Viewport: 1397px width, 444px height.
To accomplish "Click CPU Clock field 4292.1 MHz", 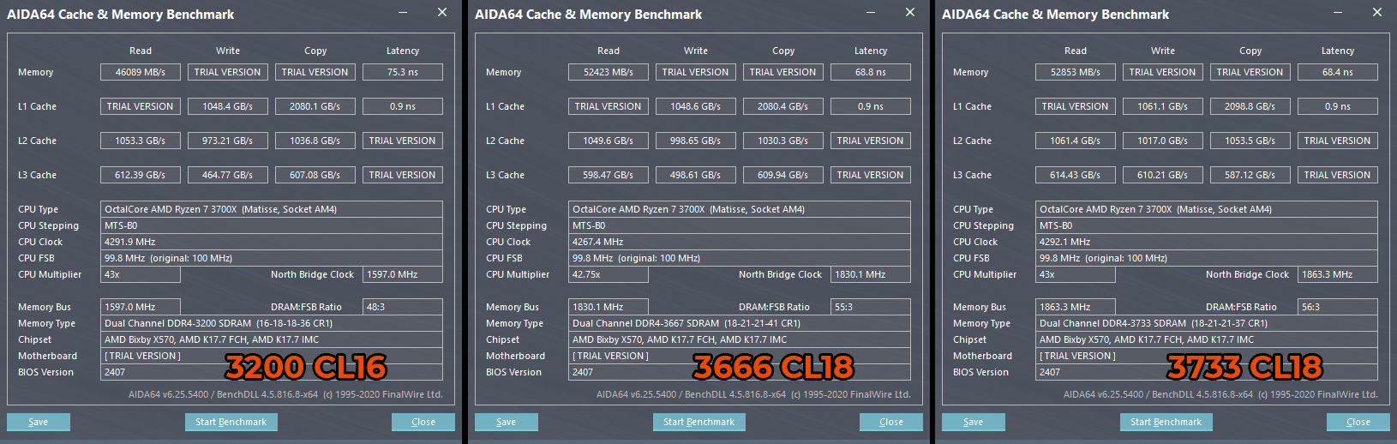I will pyautogui.click(x=1207, y=242).
